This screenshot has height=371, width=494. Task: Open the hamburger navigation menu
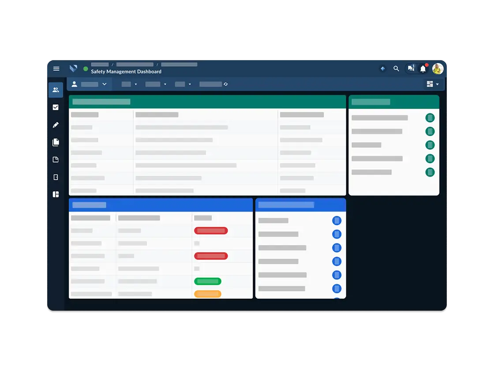click(x=56, y=68)
